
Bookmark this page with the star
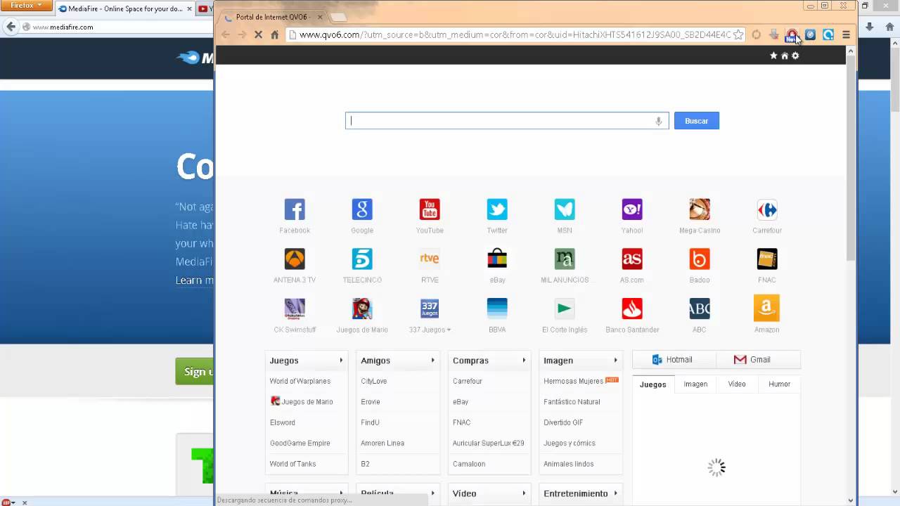pyautogui.click(x=738, y=34)
